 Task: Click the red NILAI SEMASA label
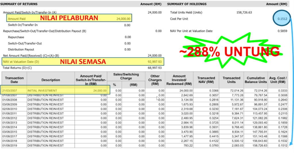tap(82, 62)
